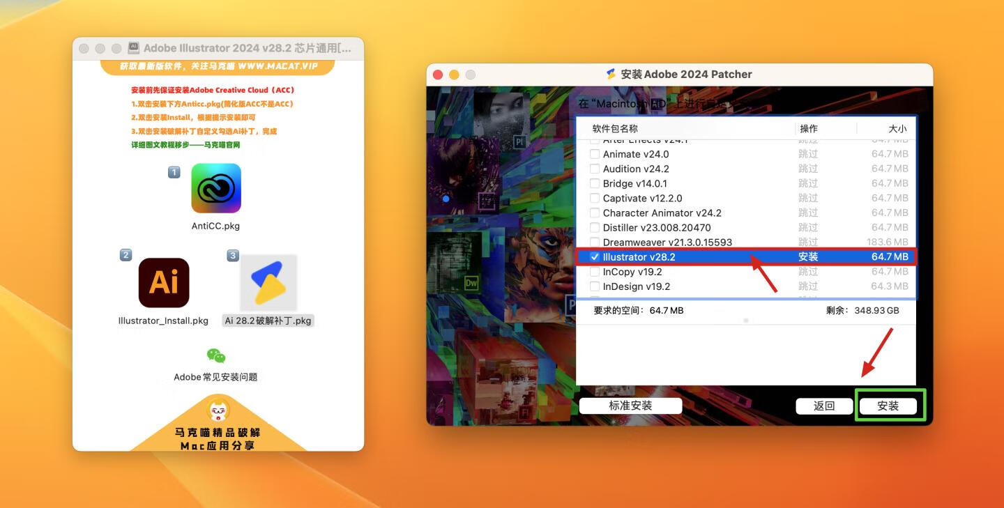
Task: Check the Bridge v14.0.1 package box
Action: [x=595, y=183]
